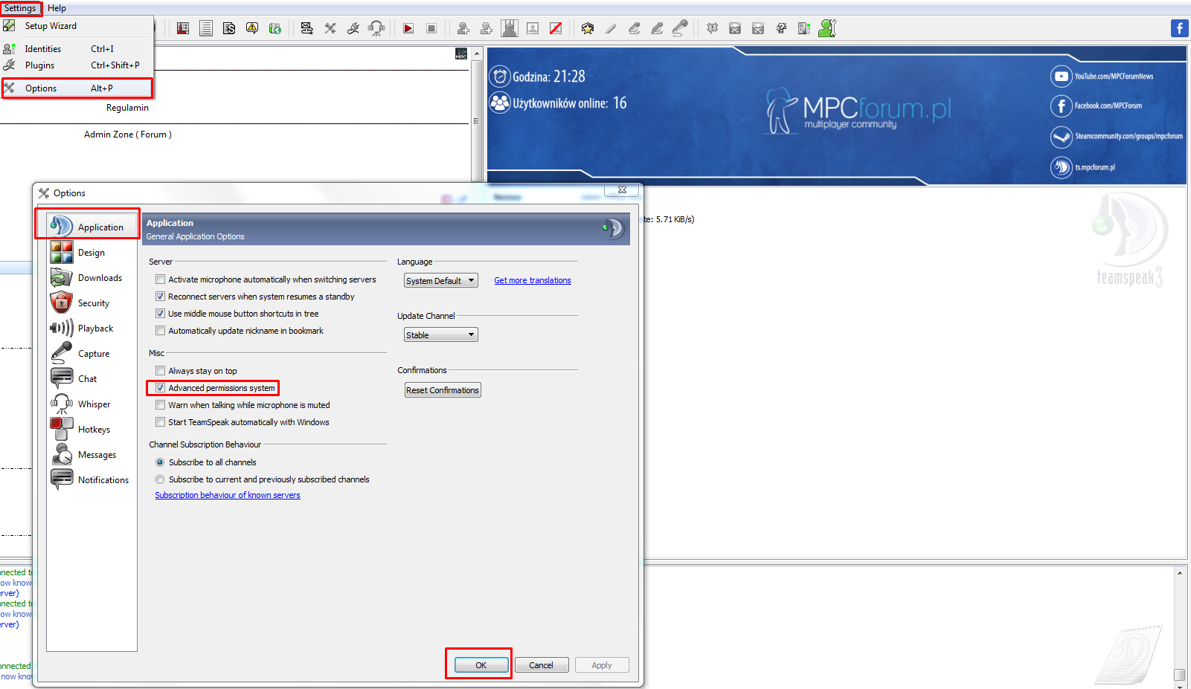Toggle Activate microphone automatically when switching servers
The width and height of the screenshot is (1191, 689).
click(160, 279)
